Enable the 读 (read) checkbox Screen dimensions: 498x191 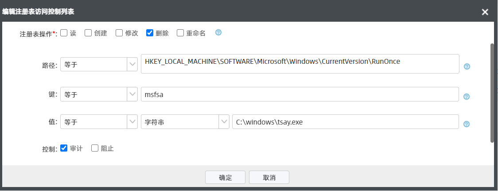point(64,33)
